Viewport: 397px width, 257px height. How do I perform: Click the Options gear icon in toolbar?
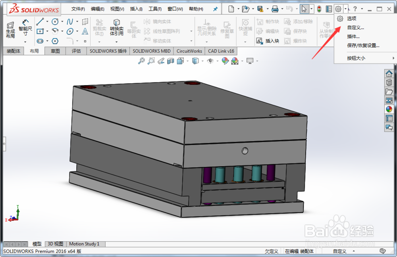[338, 9]
